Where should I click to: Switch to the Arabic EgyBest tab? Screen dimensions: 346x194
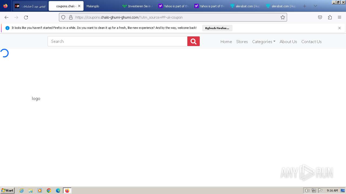click(x=30, y=6)
